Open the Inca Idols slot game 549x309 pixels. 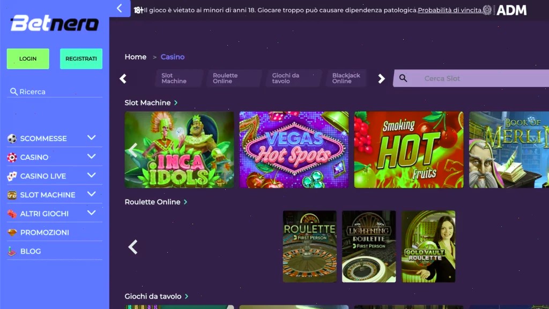[179, 150]
